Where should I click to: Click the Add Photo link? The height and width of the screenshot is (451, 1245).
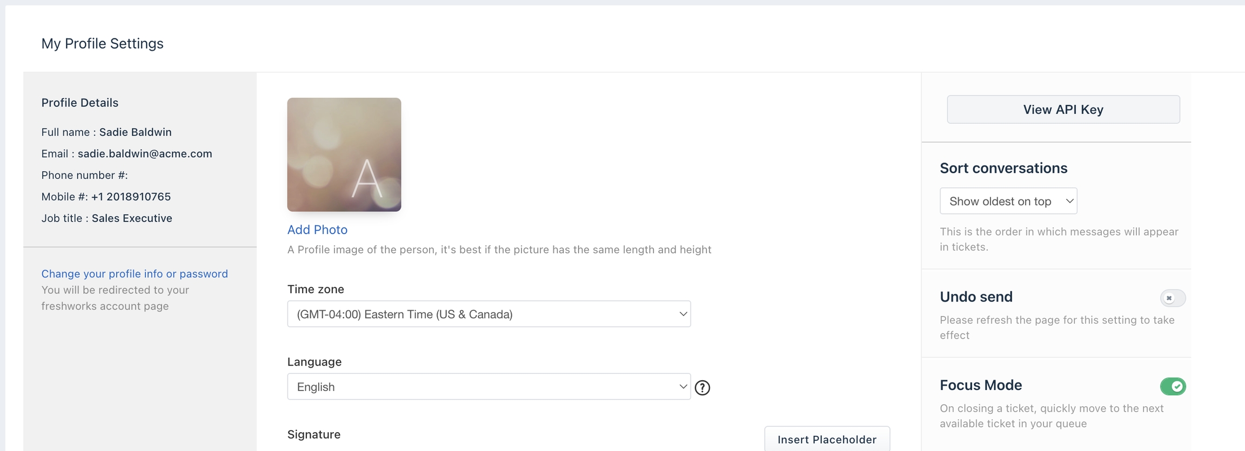[317, 230]
